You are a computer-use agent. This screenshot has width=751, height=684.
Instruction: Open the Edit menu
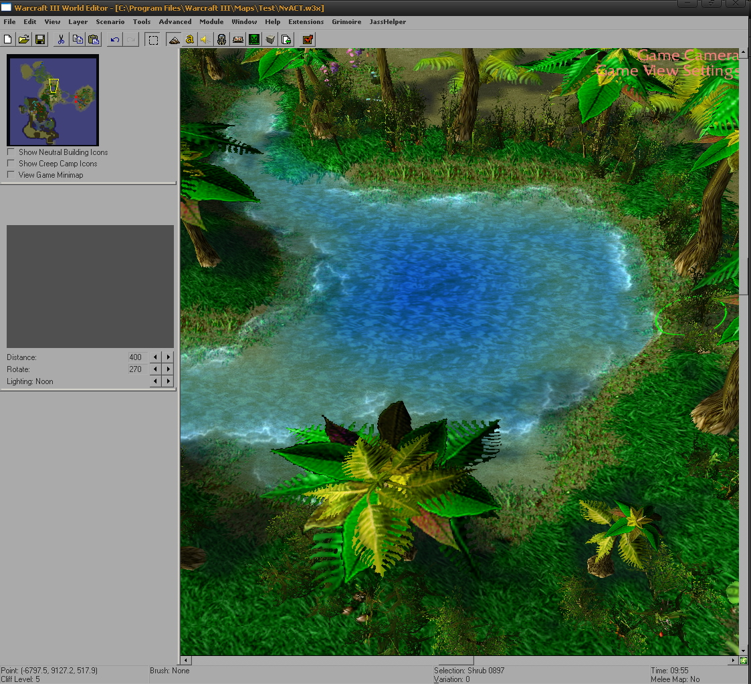tap(29, 21)
